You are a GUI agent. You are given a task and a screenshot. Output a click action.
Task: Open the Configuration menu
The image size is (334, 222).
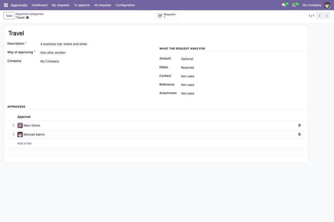click(x=125, y=5)
